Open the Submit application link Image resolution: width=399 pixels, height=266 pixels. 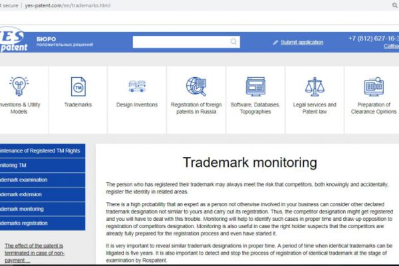[x=302, y=43]
